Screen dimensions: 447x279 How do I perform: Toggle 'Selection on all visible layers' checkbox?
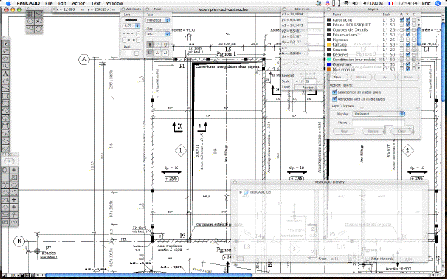(x=335, y=92)
